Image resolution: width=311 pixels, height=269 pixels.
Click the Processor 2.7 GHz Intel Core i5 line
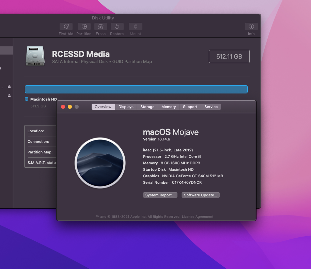(172, 156)
